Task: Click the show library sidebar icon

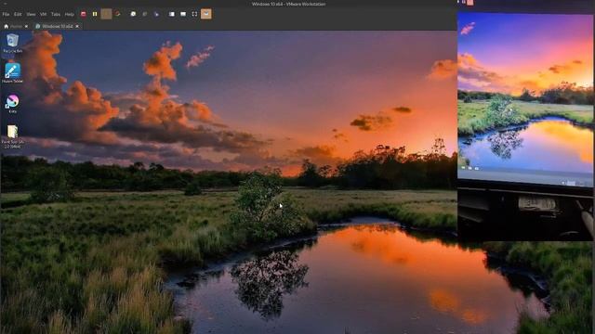Action: (171, 14)
